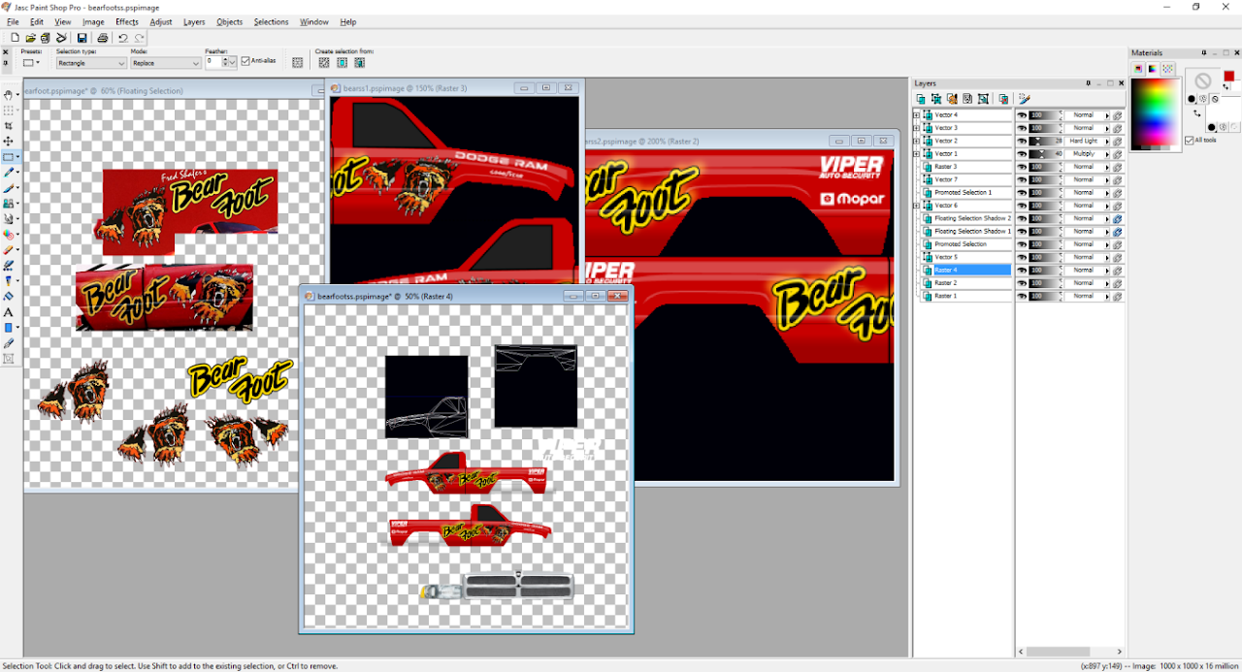Pick a color from rainbow color picker
This screenshot has width=1242, height=672.
point(1154,112)
